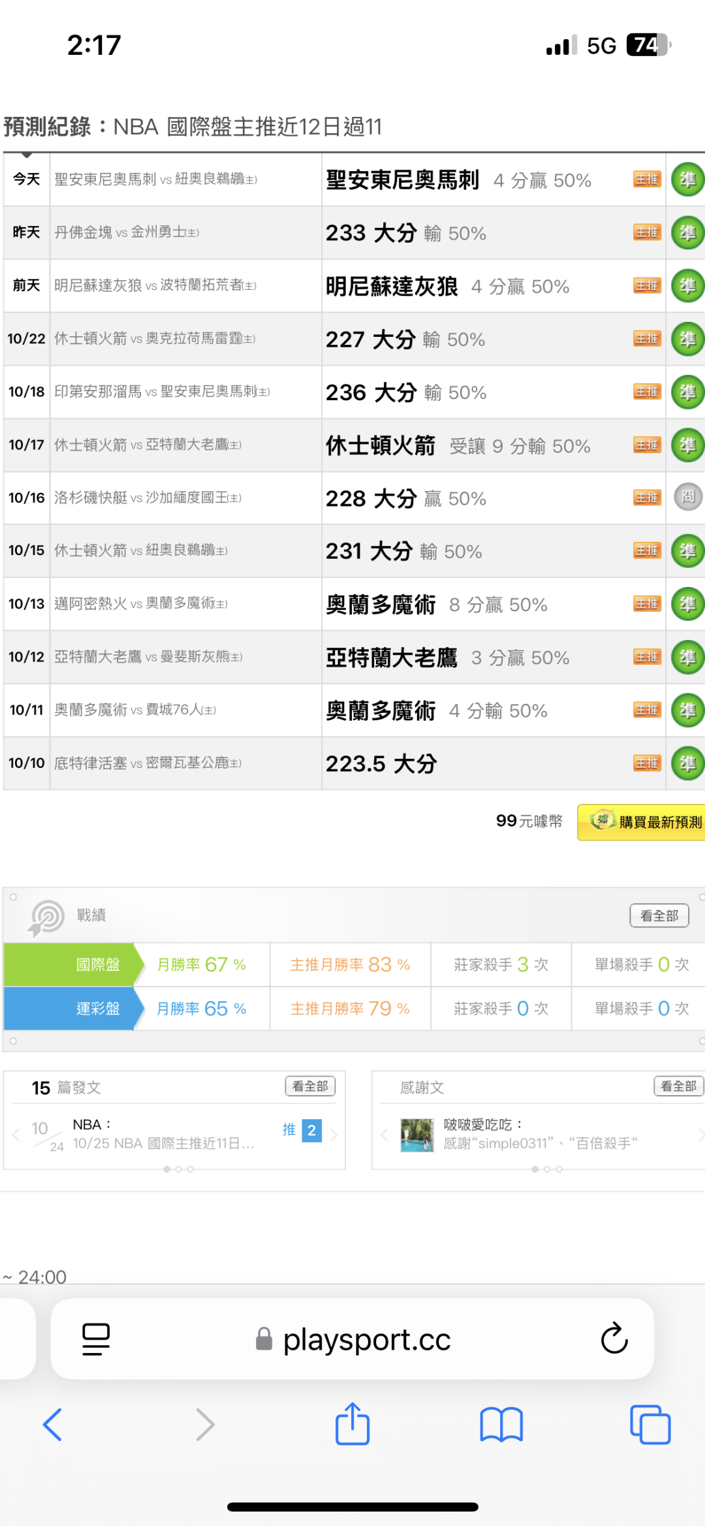Show open tabs in Safari
This screenshot has height=1526, width=705.
pyautogui.click(x=650, y=1424)
